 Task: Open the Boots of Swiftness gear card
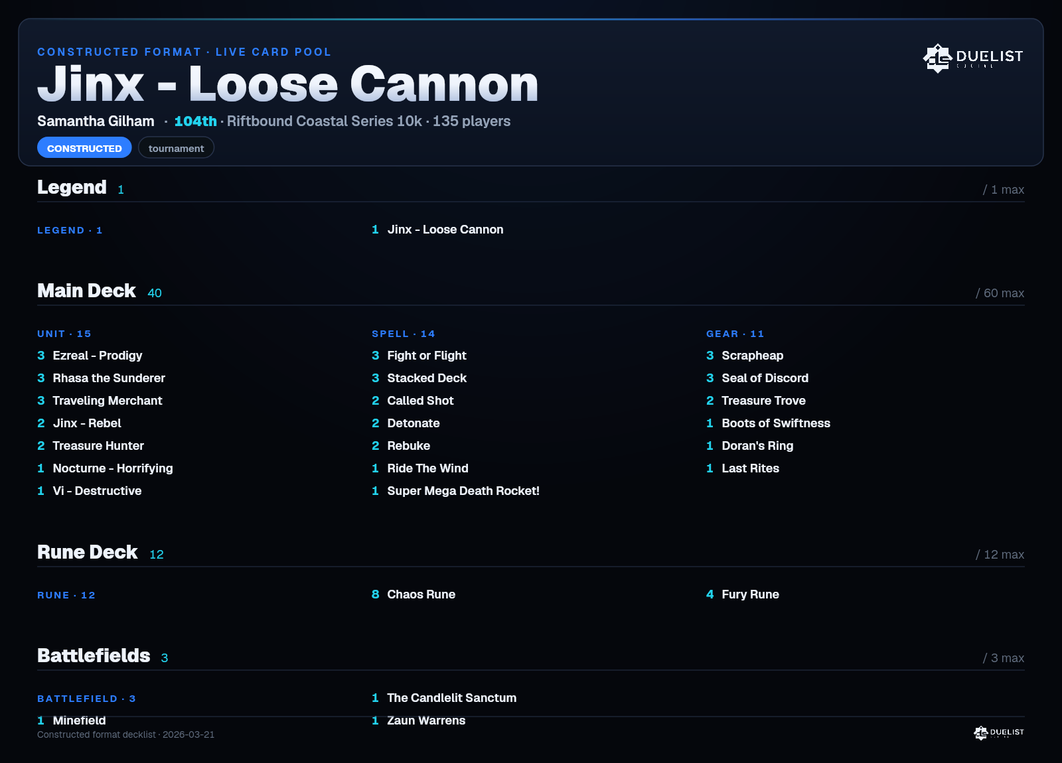[768, 423]
